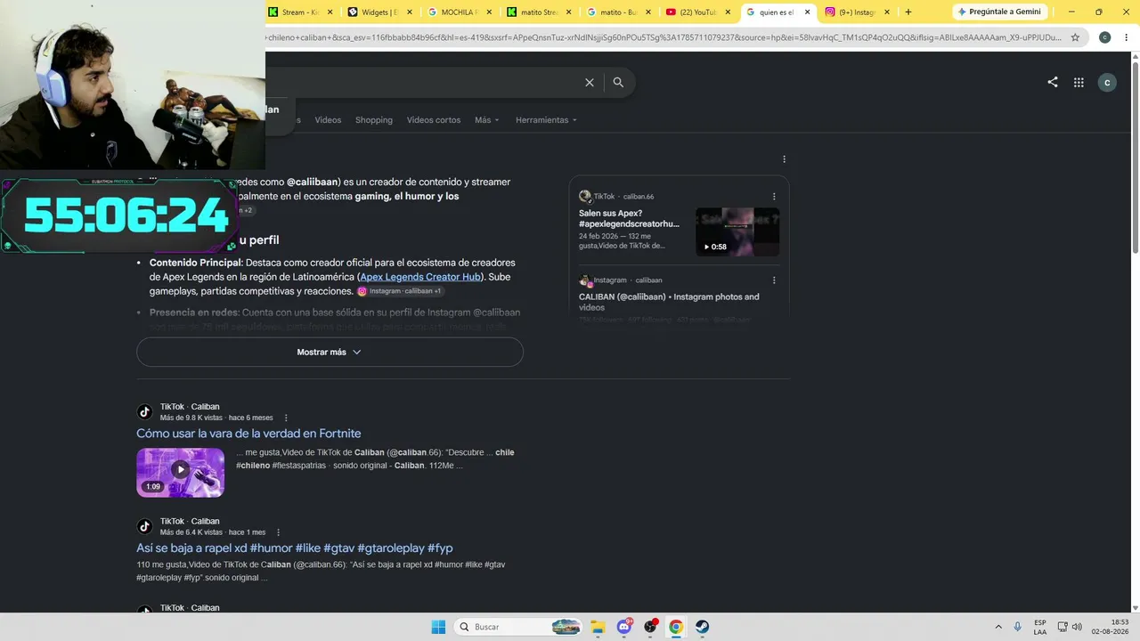Switch to the MOCHILA Google tab

(460, 12)
